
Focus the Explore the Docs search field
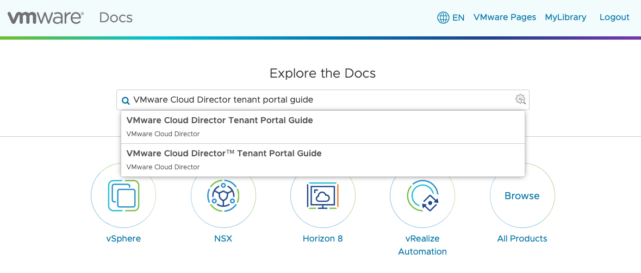click(x=322, y=100)
